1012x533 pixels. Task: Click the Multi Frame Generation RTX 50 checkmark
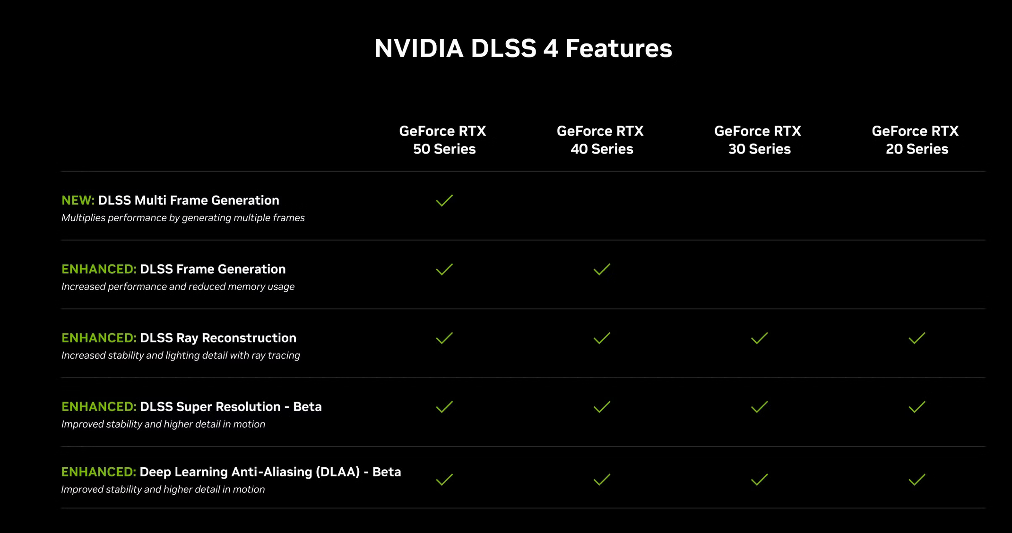444,201
